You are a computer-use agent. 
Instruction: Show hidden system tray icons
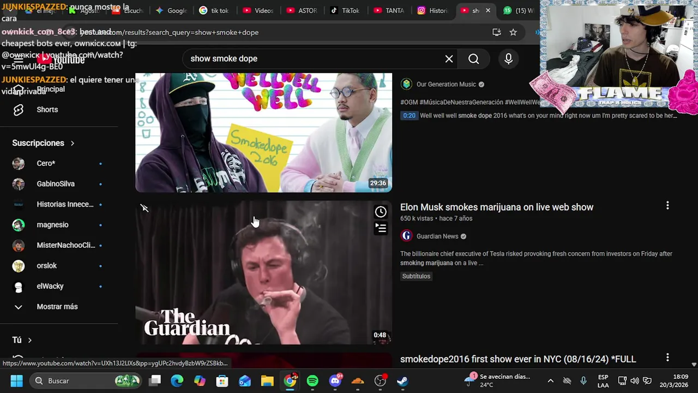[550, 380]
